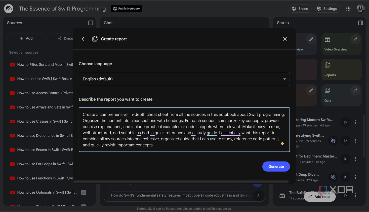Open more options for the 42d ago item
The image size is (369, 212).
[355, 177]
